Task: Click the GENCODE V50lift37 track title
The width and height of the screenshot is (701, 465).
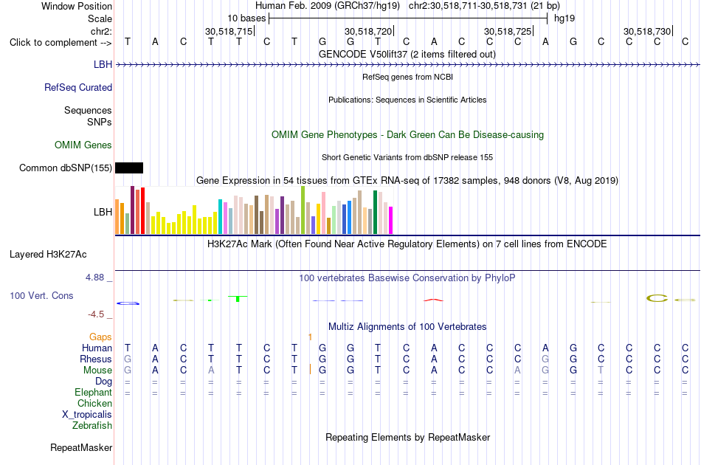Action: pyautogui.click(x=407, y=55)
